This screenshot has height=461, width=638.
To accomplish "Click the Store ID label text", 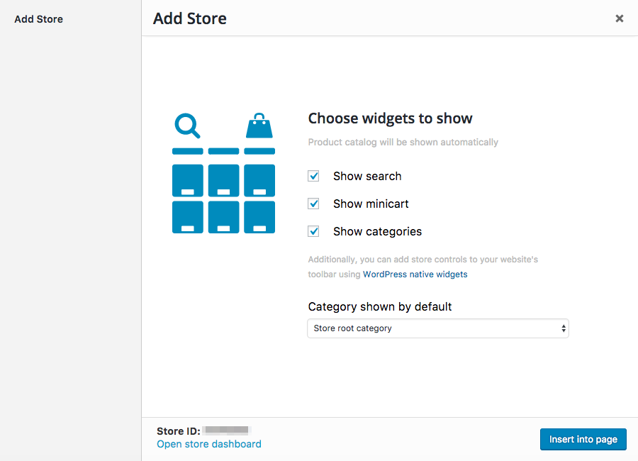I will pyautogui.click(x=178, y=431).
